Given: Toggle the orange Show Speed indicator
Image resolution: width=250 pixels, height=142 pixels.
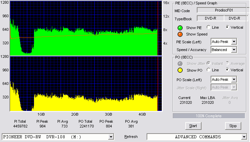Looking at the screenshot, I should coord(180,34).
